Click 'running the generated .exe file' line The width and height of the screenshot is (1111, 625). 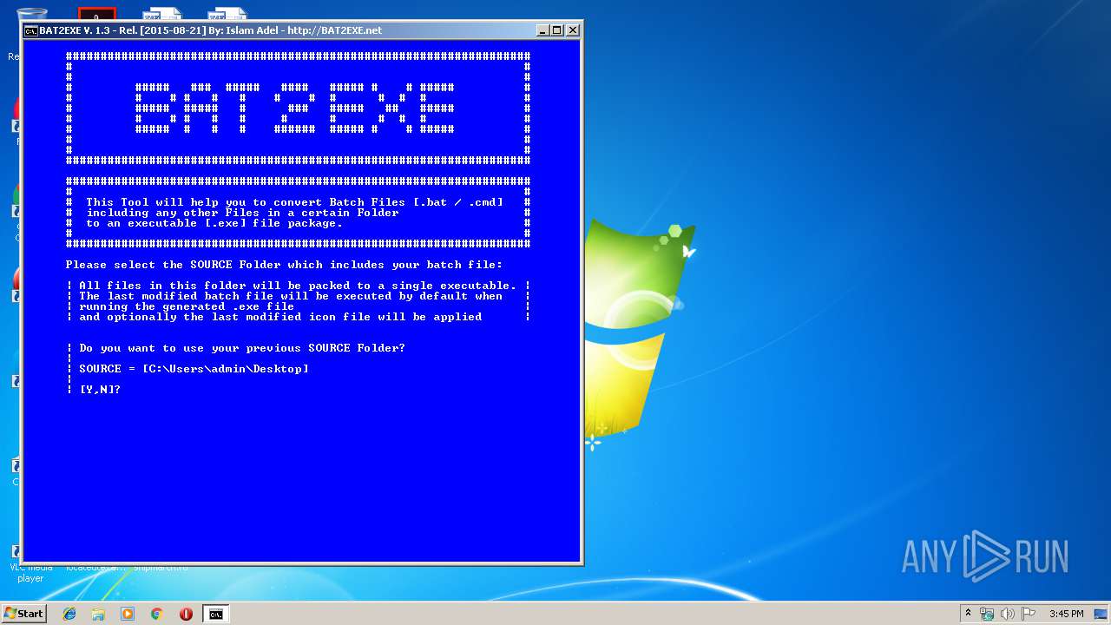[187, 306]
